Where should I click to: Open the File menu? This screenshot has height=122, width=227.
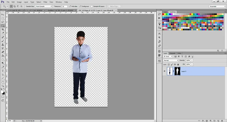8,2
